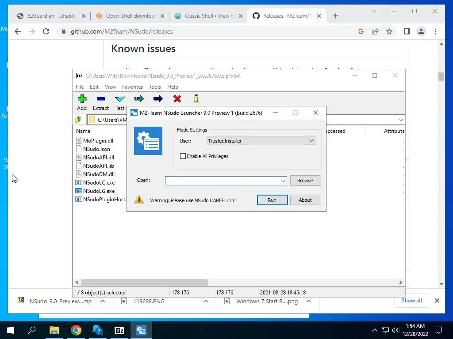The width and height of the screenshot is (453, 339).
Task: Click the NSudo icon in taskbar
Action: tap(141, 330)
